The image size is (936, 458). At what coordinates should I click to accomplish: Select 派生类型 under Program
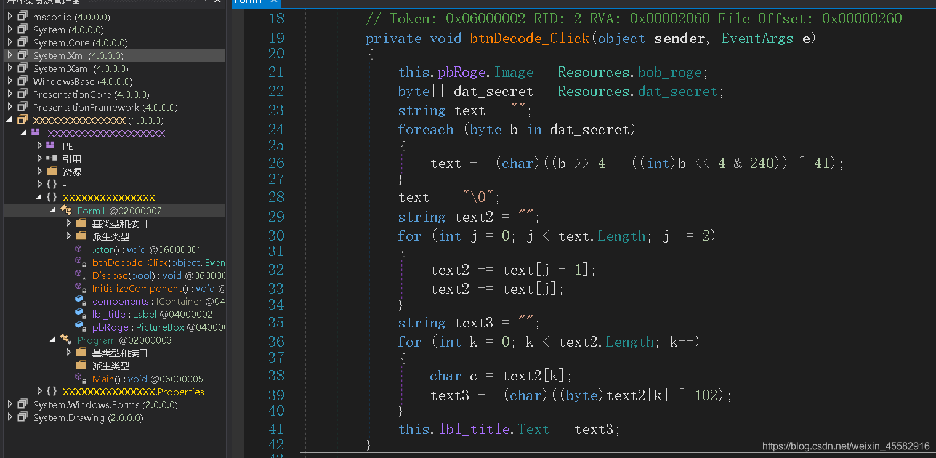point(111,366)
